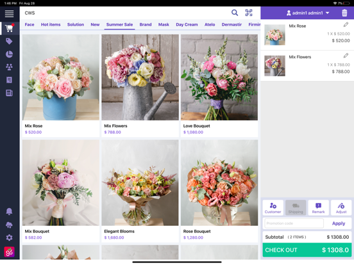Add Love Bouquet product photo to cart

pos(219,77)
